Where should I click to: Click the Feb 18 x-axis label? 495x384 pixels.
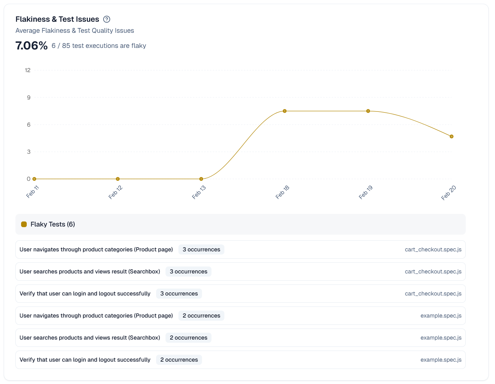(x=282, y=192)
